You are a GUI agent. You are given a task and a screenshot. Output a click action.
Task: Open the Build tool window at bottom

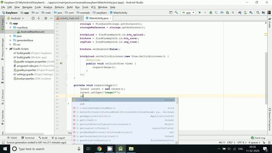pyautogui.click(x=43, y=138)
